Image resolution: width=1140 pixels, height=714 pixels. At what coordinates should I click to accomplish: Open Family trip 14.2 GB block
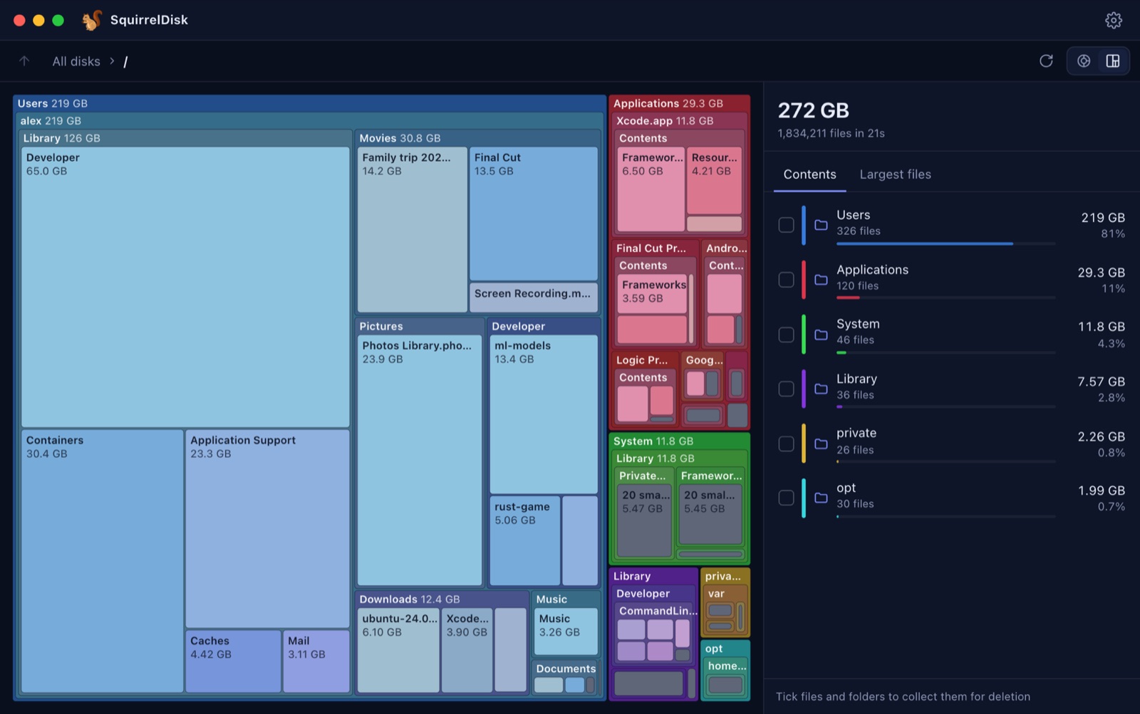[x=412, y=229]
